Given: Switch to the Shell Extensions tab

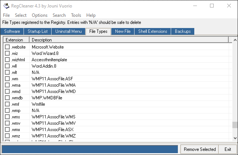Looking at the screenshot, I should click(x=153, y=31).
